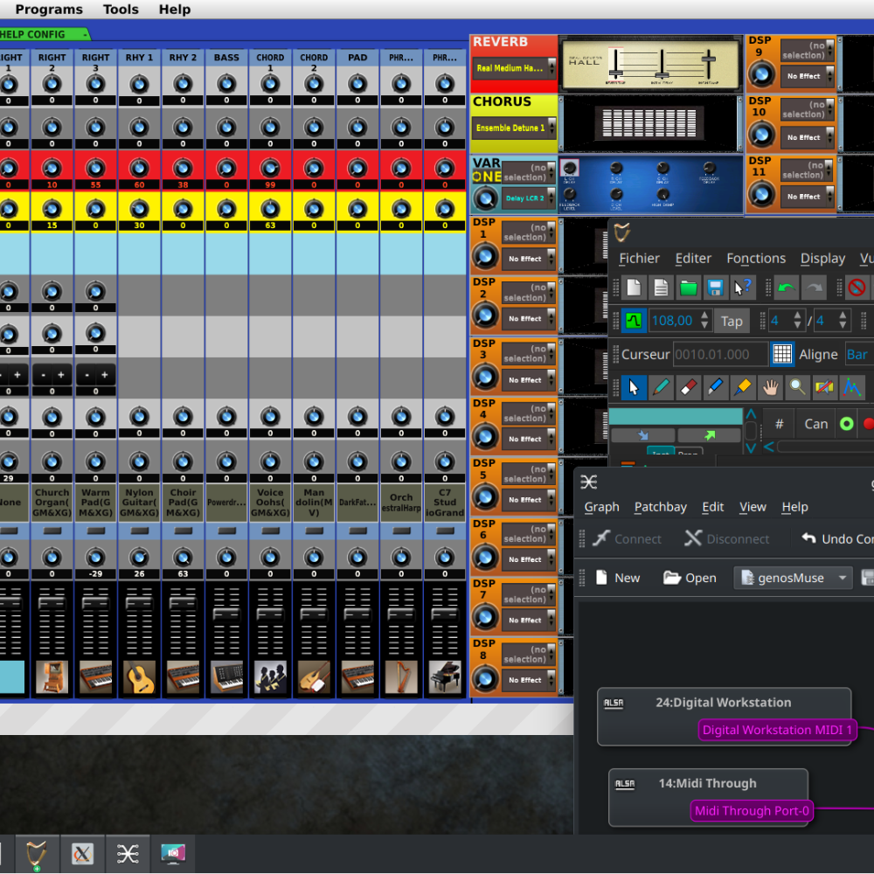Click the blue floppy Save icon
The height and width of the screenshot is (874, 874).
coord(716,288)
